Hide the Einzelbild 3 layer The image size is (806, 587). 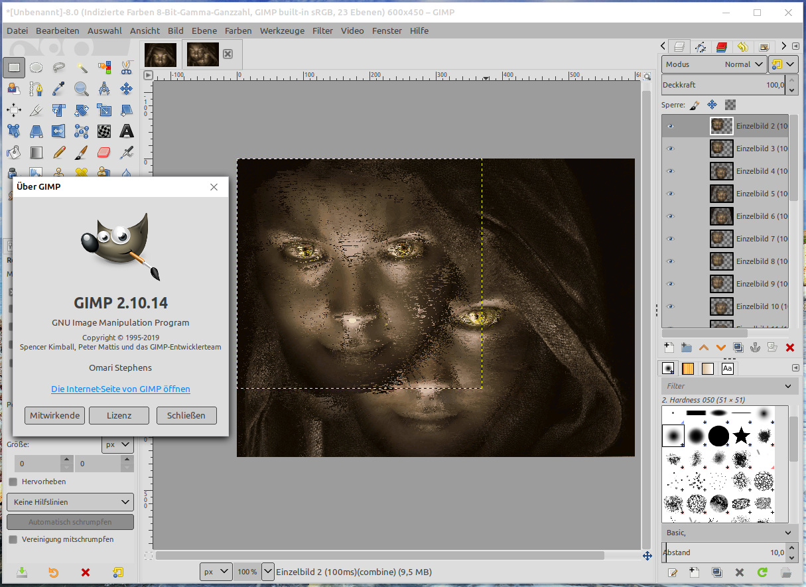coord(670,149)
